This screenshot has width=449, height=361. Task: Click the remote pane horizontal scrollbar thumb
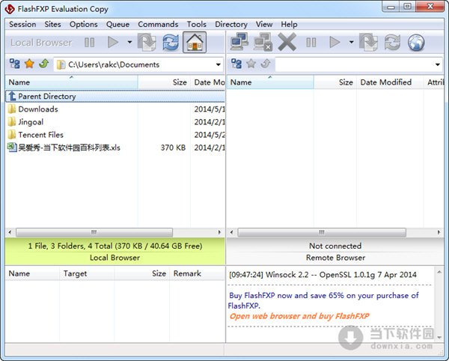pyautogui.click(x=322, y=232)
